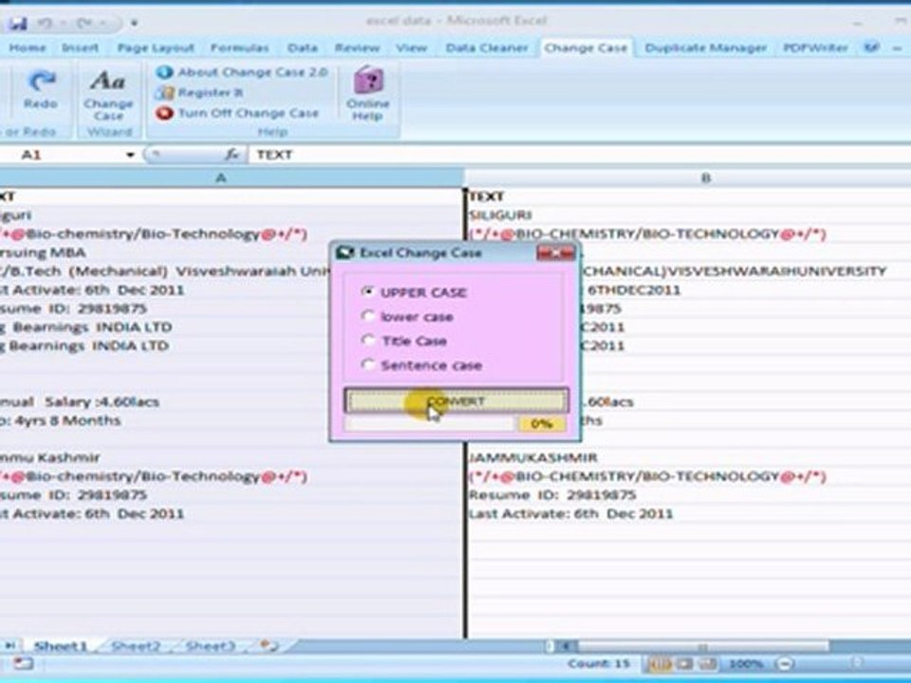Click Turn Off Change Case

point(237,113)
